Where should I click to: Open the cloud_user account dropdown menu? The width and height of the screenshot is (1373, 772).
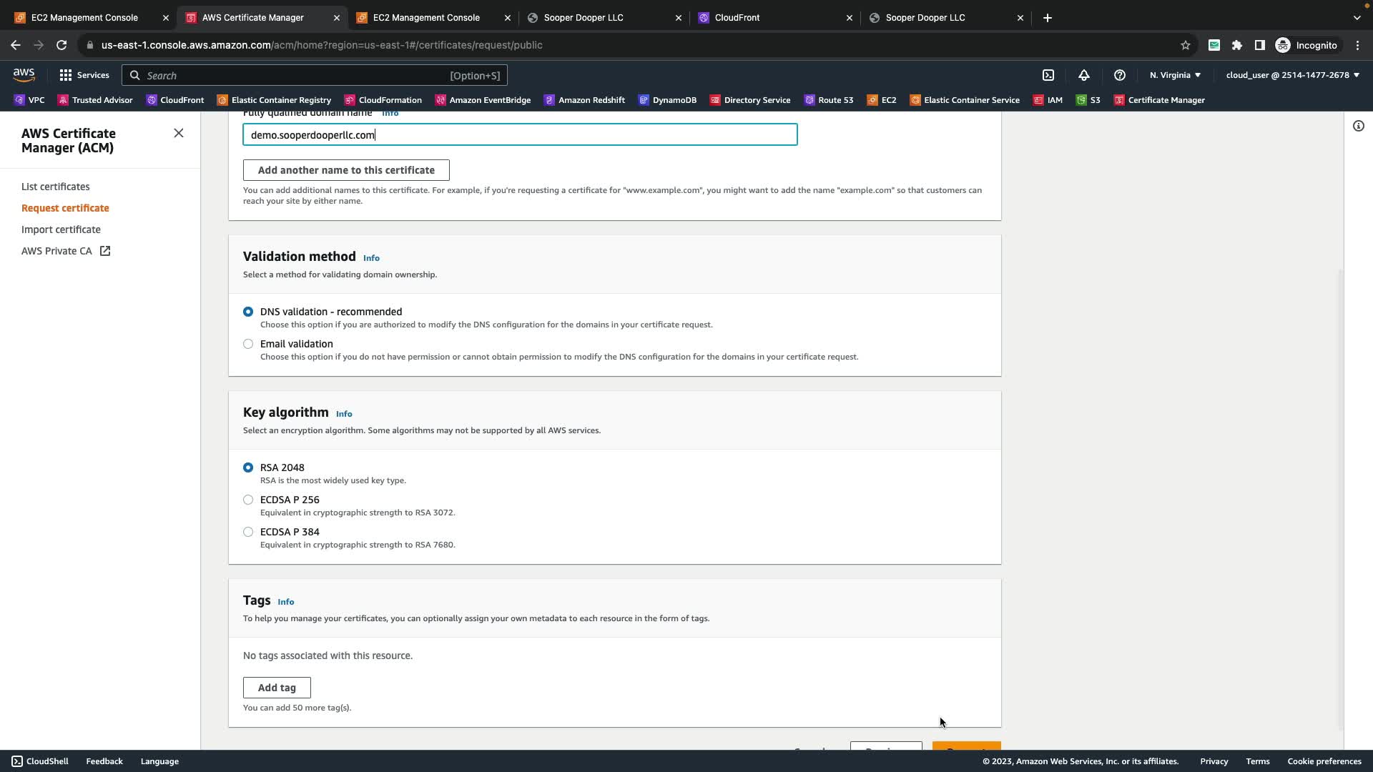coord(1292,75)
